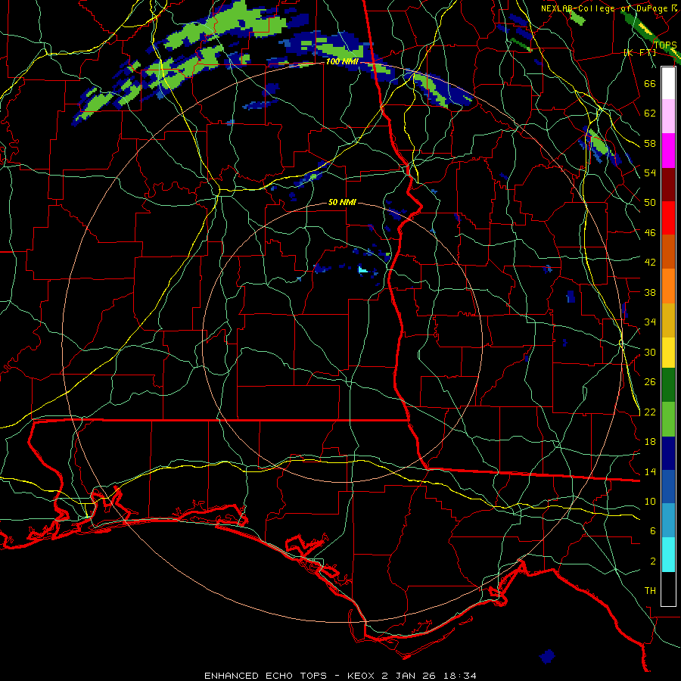
Task: Click the light green swatch in the scale
Action: click(668, 419)
